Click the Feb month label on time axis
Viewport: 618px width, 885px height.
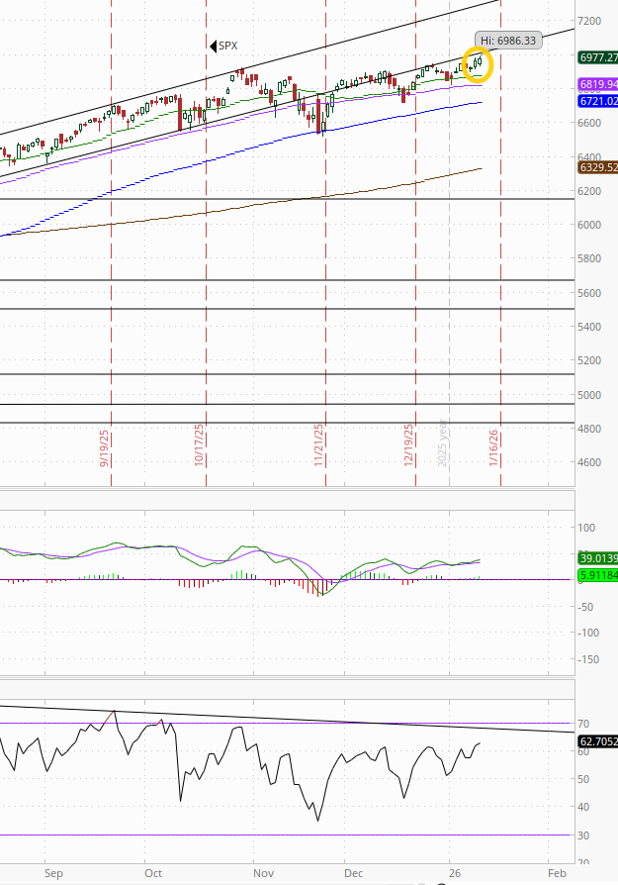click(557, 874)
